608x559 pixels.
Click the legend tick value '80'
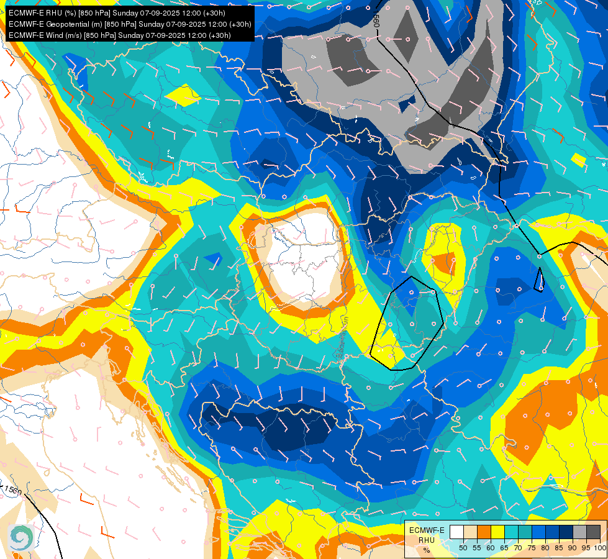[545, 548]
